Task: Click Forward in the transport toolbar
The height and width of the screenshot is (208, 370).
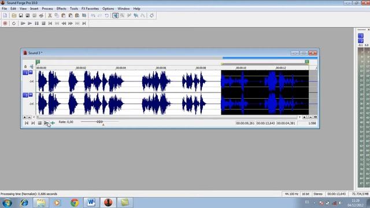Action: (71, 23)
